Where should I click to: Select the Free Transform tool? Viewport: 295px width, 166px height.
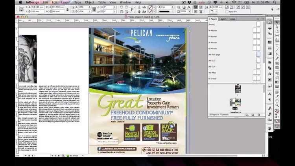[277, 78]
